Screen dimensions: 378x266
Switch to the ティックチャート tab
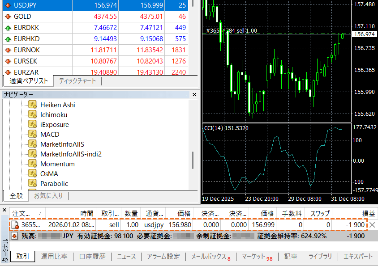(77, 81)
